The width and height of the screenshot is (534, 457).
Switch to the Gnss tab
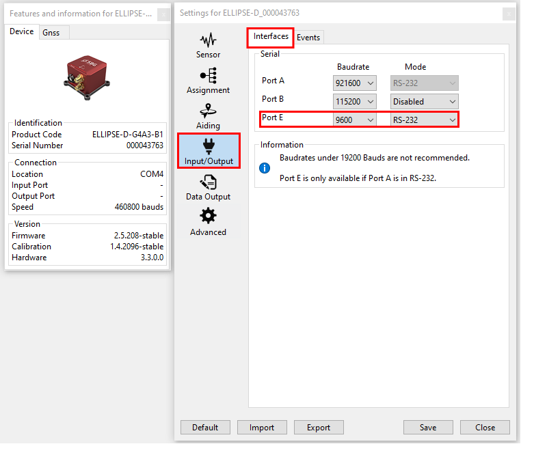[51, 32]
